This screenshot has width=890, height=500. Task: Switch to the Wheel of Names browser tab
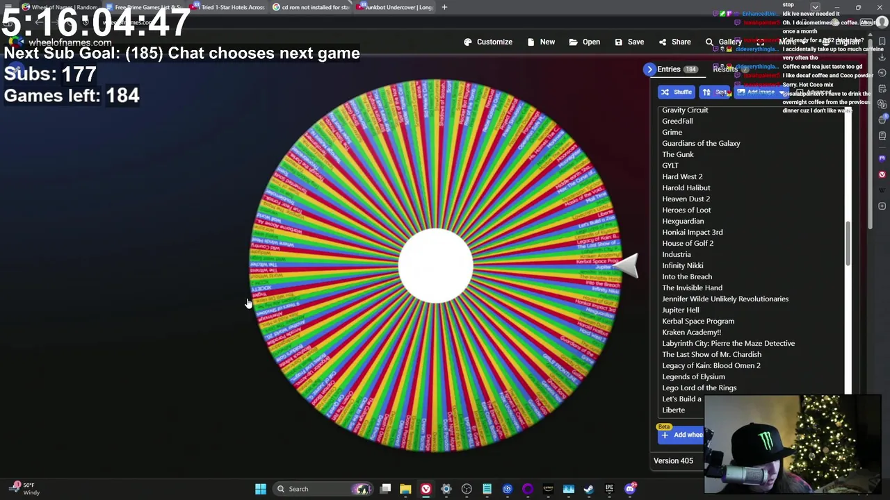point(59,7)
